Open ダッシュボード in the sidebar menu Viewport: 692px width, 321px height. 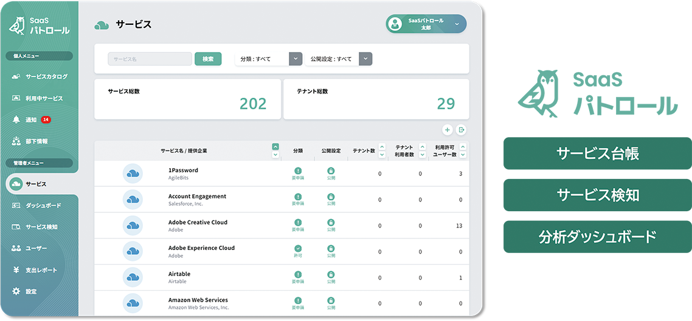[x=43, y=206]
